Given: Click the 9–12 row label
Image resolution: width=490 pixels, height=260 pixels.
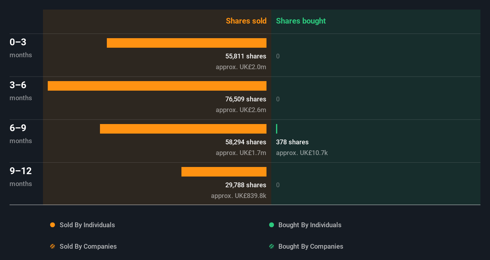Looking at the screenshot, I should (21, 171).
